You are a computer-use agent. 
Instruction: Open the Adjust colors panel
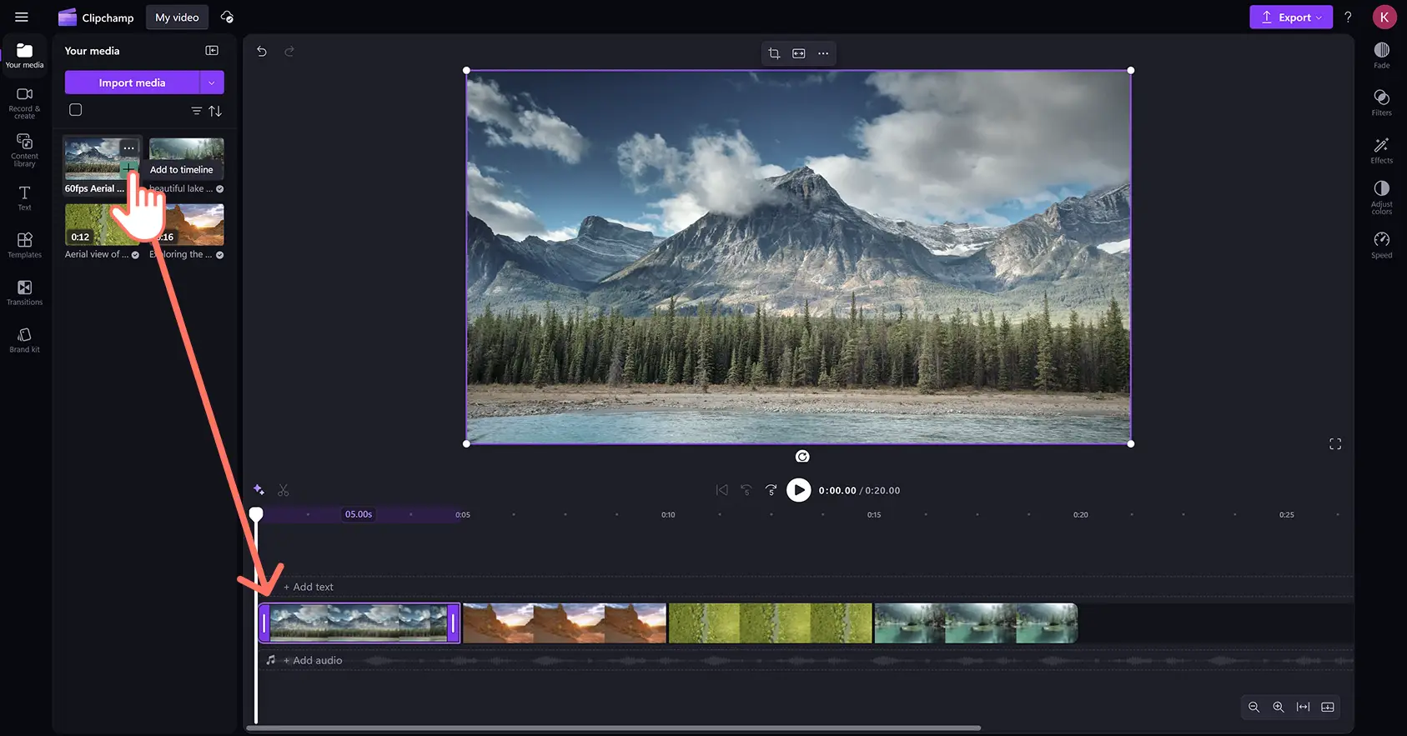[1381, 197]
